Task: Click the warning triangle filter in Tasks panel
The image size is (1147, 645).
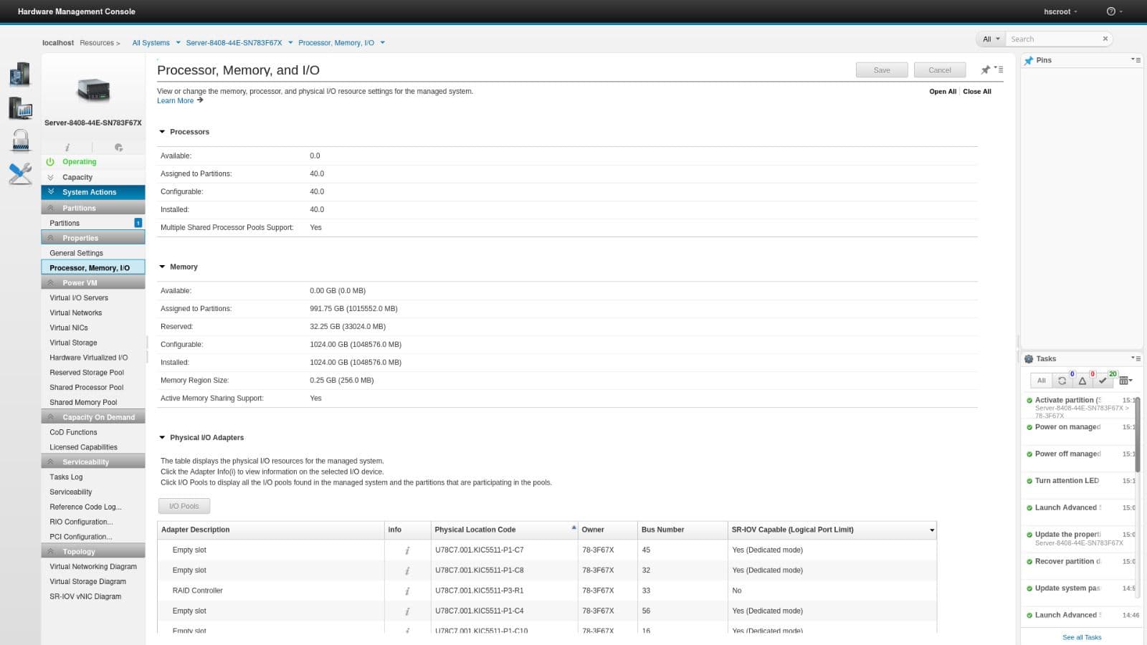Action: (x=1082, y=381)
